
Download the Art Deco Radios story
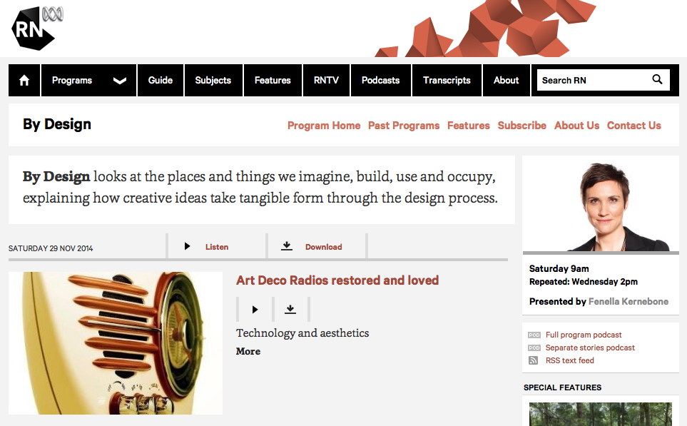click(x=290, y=310)
